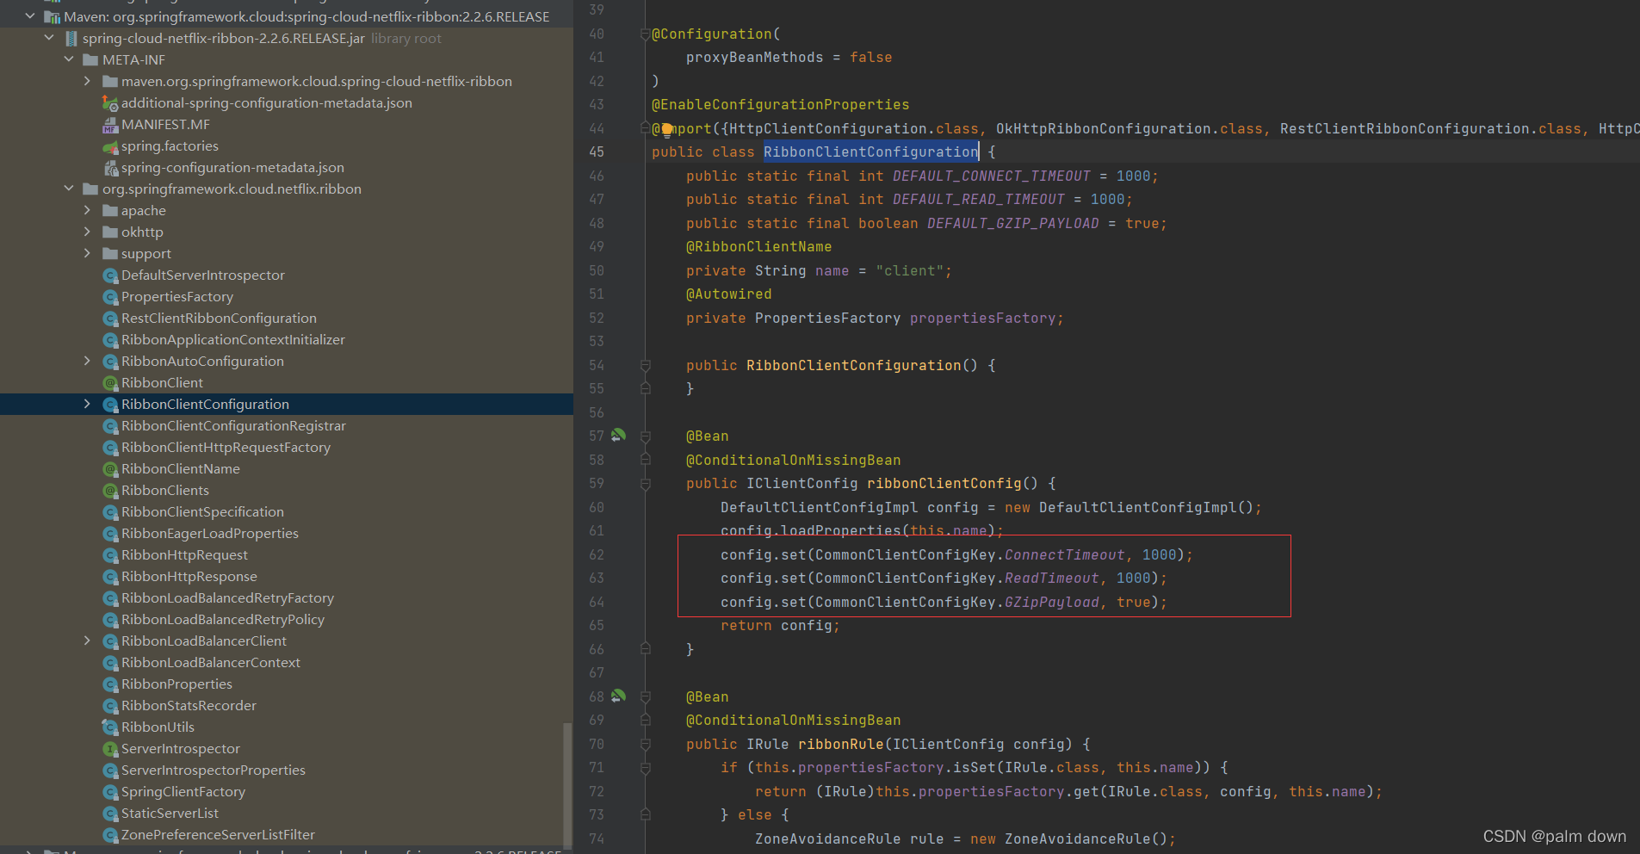The height and width of the screenshot is (854, 1640).
Task: Select RibbonClientConfigurationRegistrar in project tree
Action: click(233, 426)
